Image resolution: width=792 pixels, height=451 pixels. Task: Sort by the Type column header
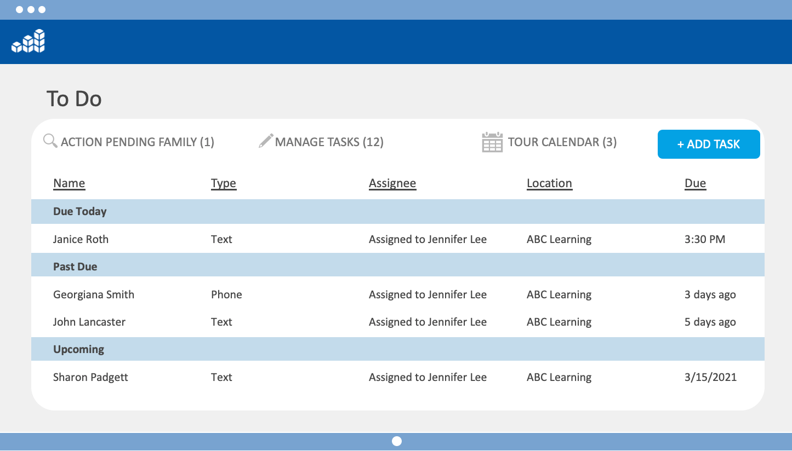click(x=224, y=183)
